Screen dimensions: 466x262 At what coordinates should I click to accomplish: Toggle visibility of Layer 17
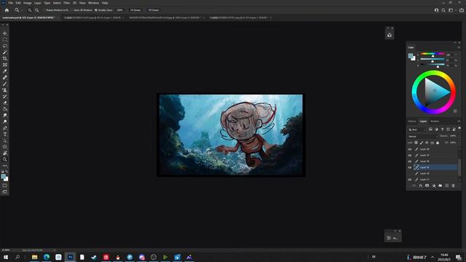[x=410, y=180]
